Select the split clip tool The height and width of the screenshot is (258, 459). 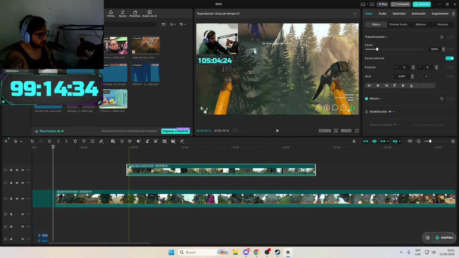(49, 141)
